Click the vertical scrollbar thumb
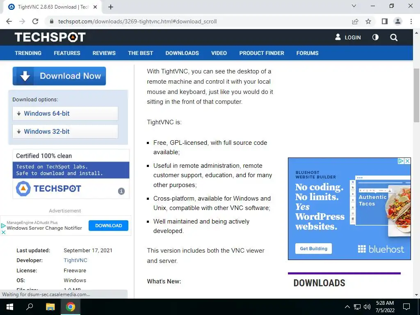 [416, 95]
